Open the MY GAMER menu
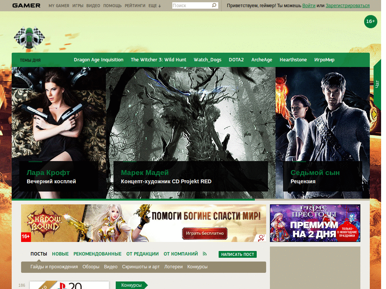Viewport: 386px width, 289px height. point(59,6)
